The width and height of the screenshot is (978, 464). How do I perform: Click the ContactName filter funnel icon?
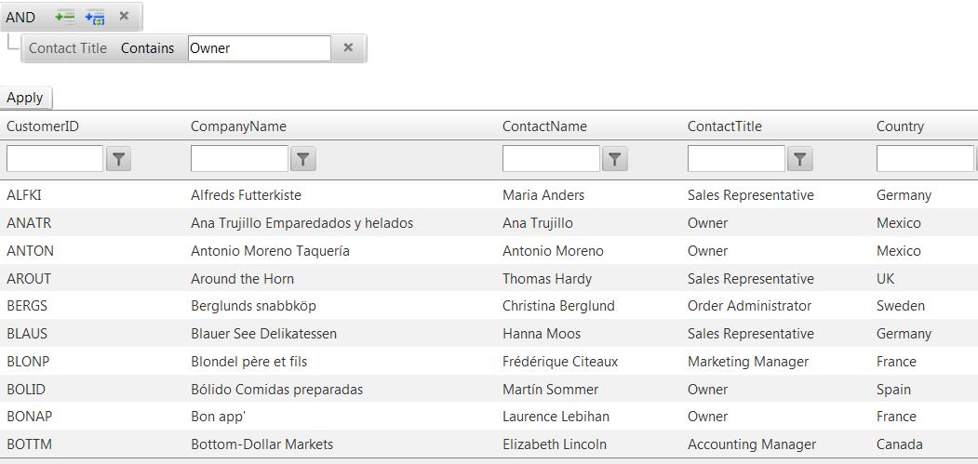pos(614,159)
